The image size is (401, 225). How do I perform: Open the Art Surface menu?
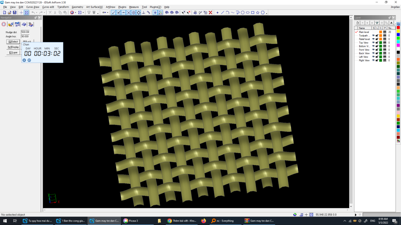coord(94,7)
